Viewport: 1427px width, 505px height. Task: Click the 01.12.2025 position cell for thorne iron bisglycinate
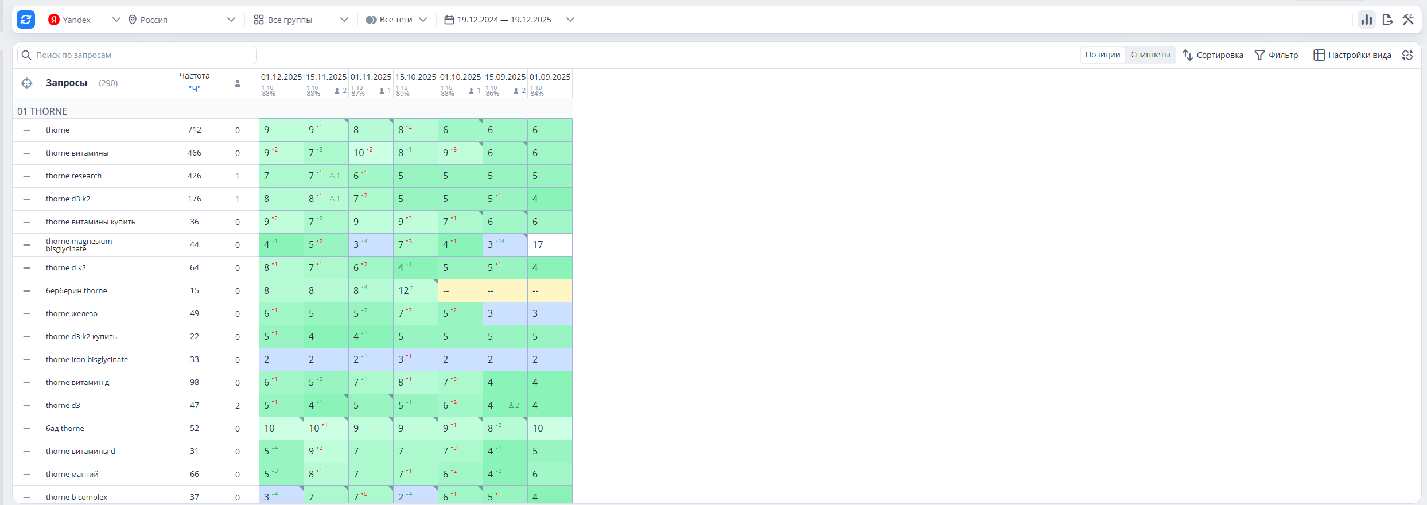pos(281,360)
